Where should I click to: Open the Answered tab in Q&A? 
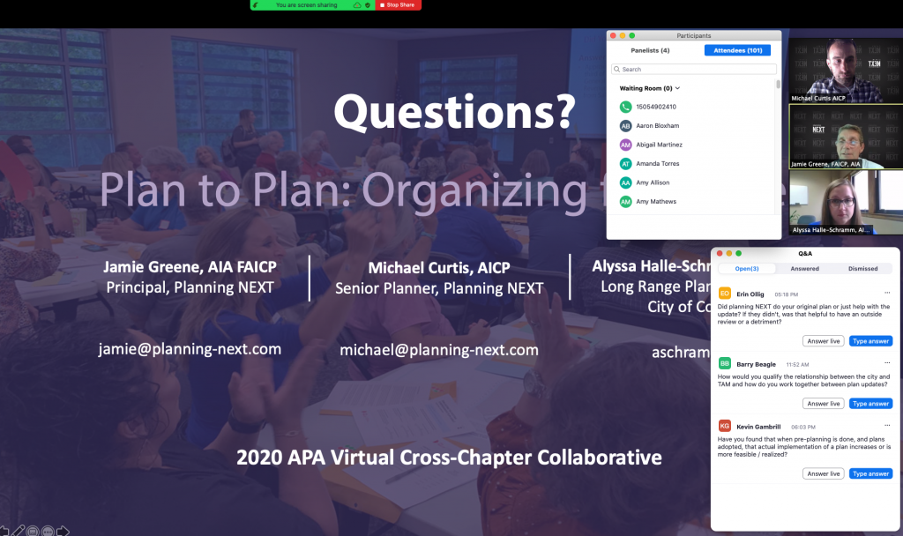[x=804, y=269]
